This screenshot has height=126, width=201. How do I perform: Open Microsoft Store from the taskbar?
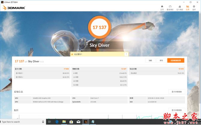[x=71, y=122]
